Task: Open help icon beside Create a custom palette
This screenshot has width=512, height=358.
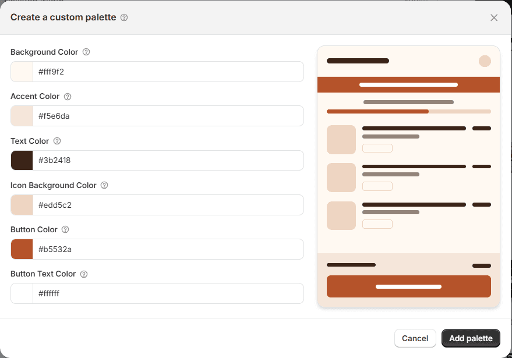Action: 124,17
